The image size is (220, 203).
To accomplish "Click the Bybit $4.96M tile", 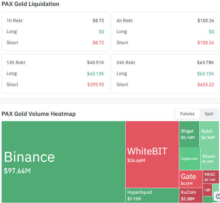I will 209,134.
